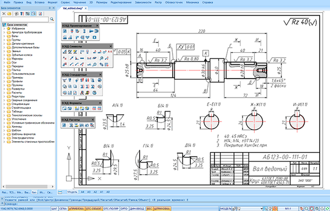Screen dimensions: 330x211
Task: Open the Механика menu
Action: (193, 3)
